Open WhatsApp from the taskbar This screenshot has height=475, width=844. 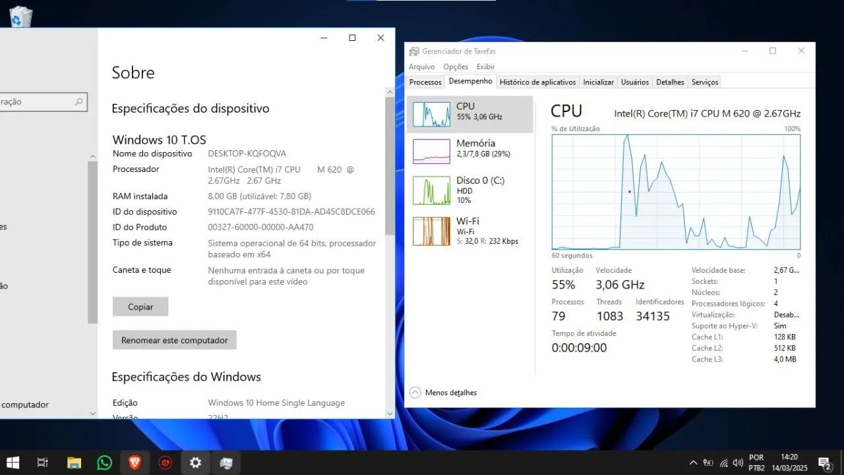[104, 462]
